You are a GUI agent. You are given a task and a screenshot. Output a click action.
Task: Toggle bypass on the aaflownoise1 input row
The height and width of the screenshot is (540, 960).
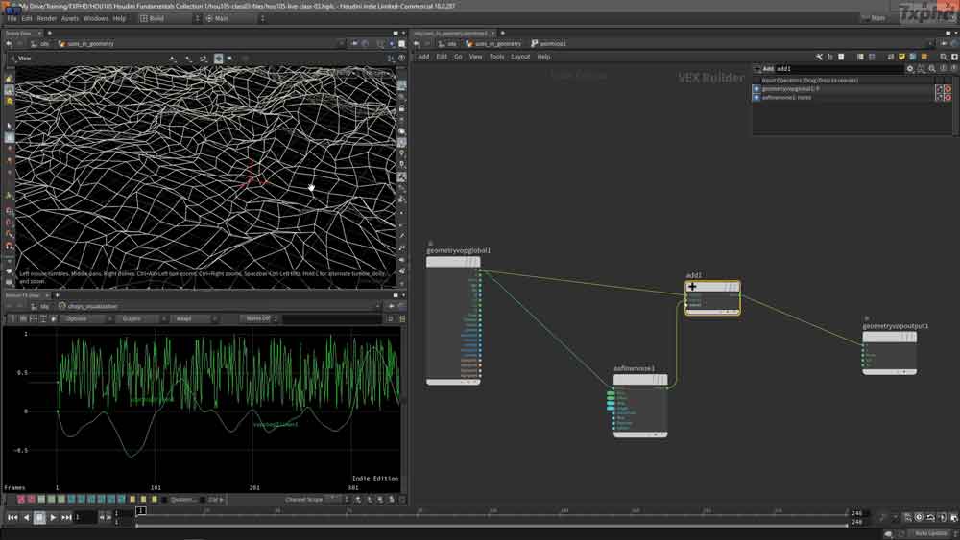pos(947,98)
